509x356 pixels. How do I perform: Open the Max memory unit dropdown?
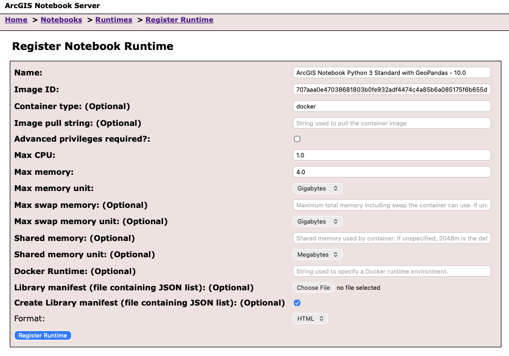317,188
